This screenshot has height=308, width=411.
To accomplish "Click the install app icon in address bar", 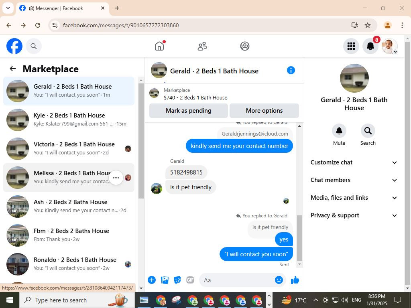I will (355, 25).
